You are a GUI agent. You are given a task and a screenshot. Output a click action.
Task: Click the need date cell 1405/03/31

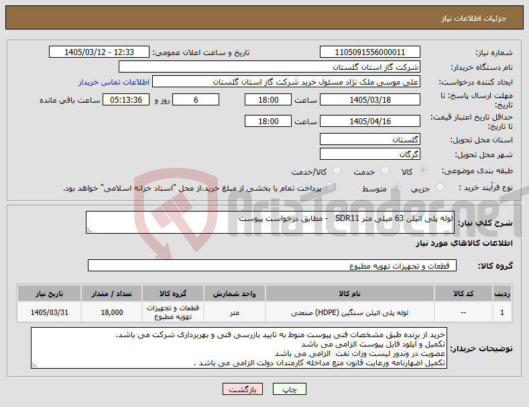click(49, 312)
